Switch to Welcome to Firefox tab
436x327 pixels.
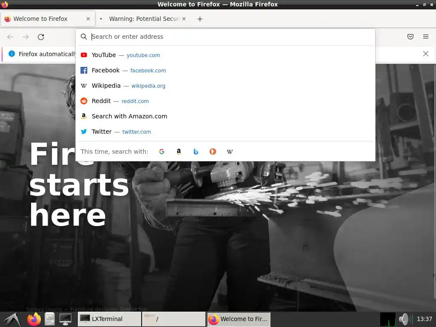[48, 19]
